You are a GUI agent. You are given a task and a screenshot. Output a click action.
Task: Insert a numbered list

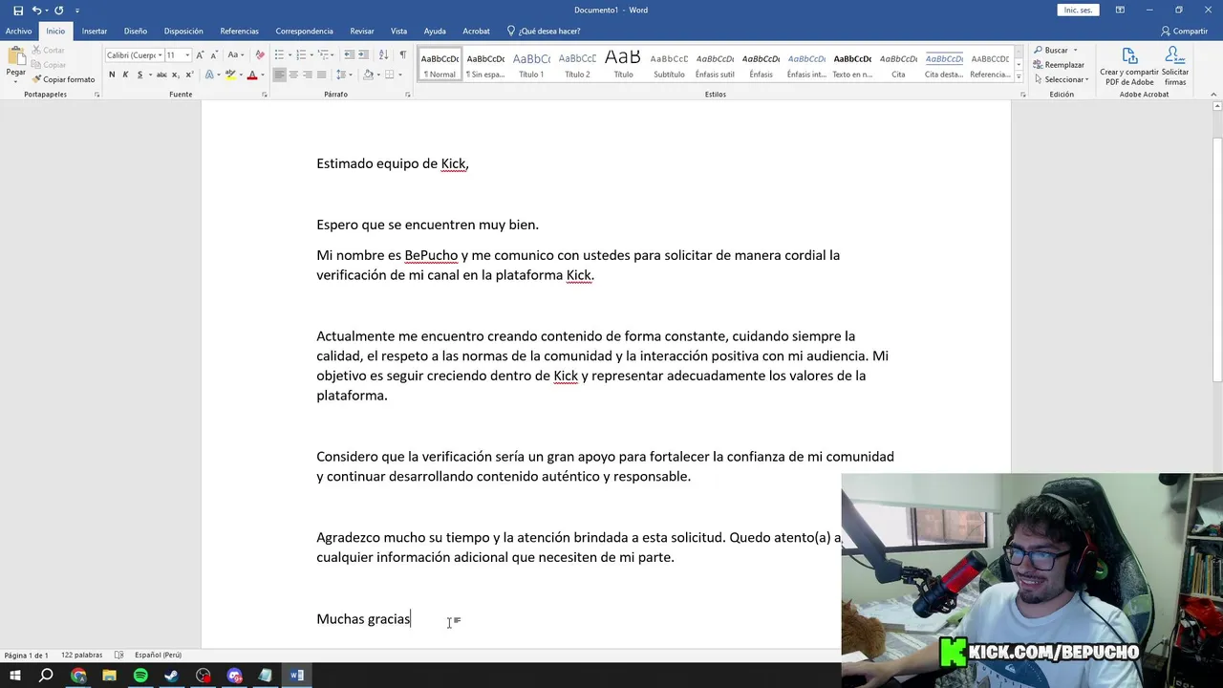pos(301,55)
